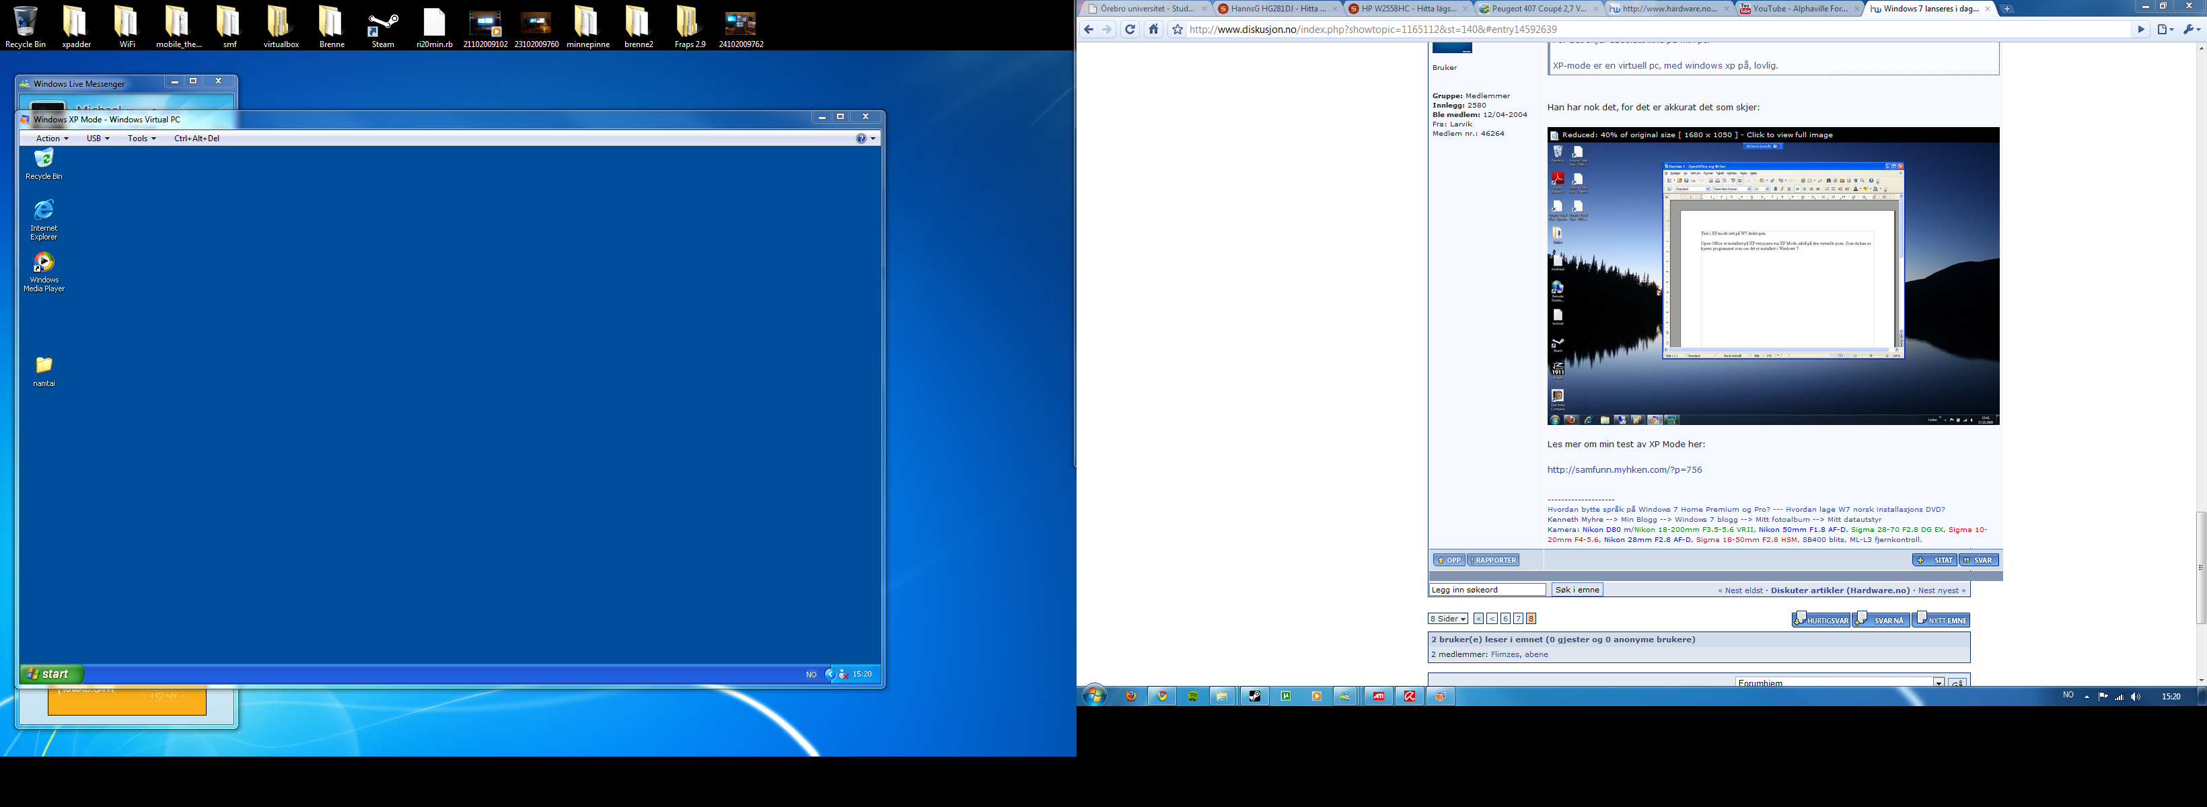
Task: Open Chrome wrench settings menu
Action: point(2191,29)
